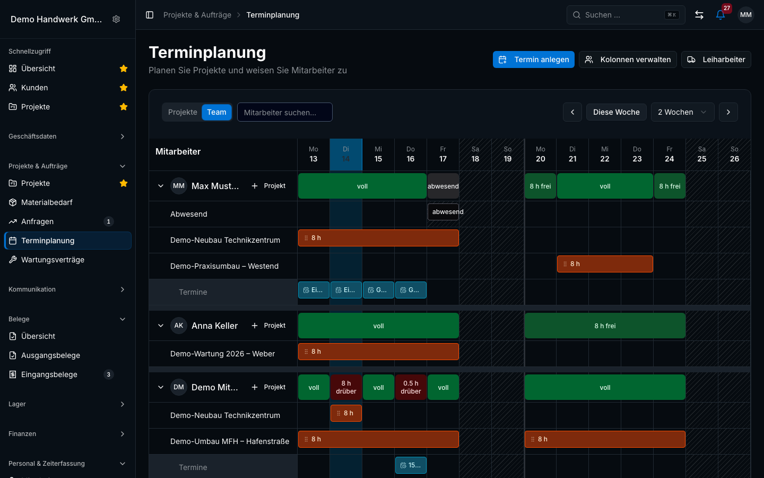This screenshot has height=478, width=764.
Task: Open Materialbedarf in sidebar
Action: (68, 202)
